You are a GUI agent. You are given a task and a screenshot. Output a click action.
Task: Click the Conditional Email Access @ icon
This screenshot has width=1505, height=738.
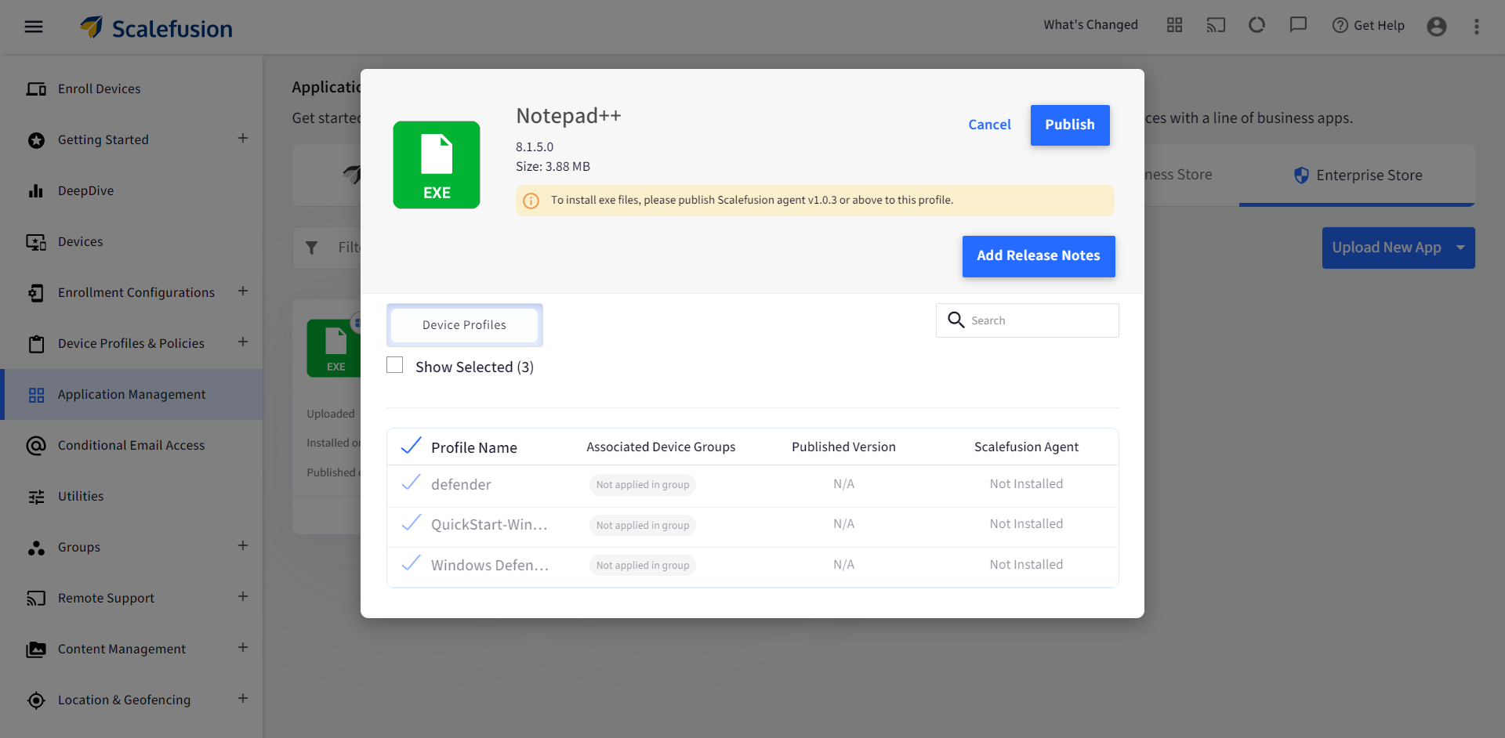tap(36, 446)
